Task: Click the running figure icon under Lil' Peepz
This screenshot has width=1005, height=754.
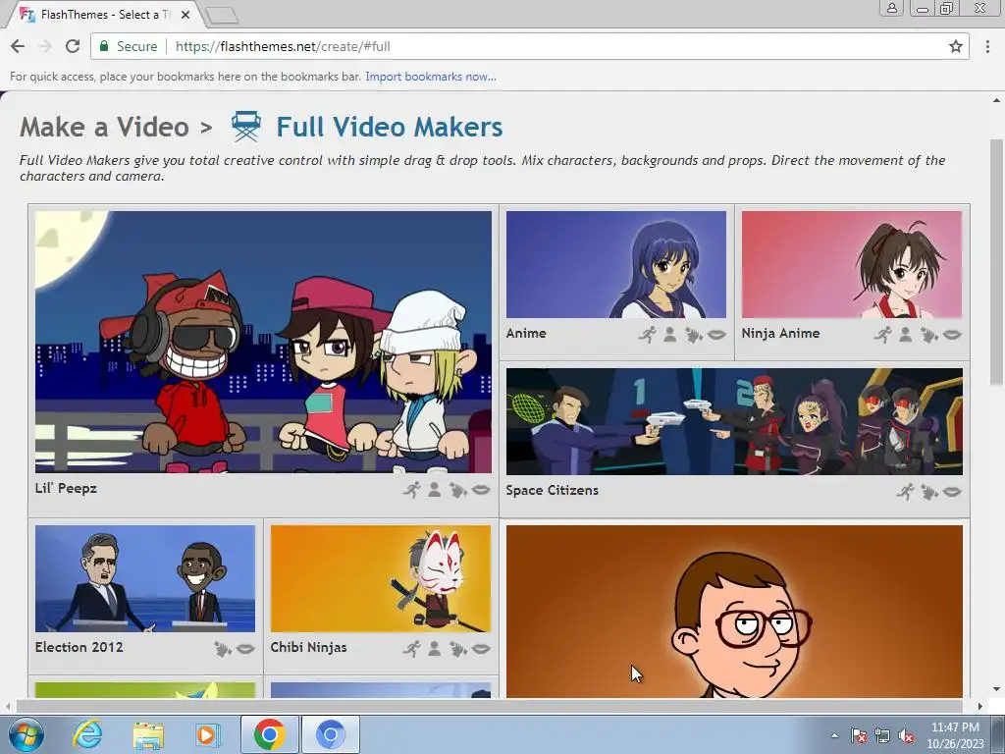Action: (x=412, y=490)
